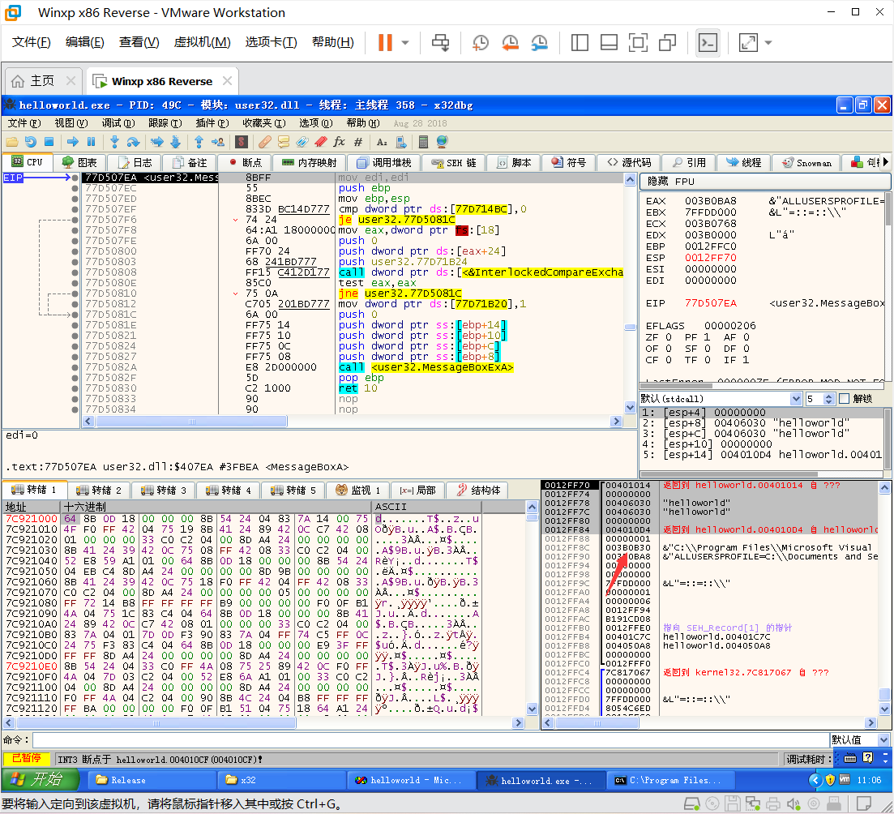Select the 主页 VMware home tab

pyautogui.click(x=43, y=81)
